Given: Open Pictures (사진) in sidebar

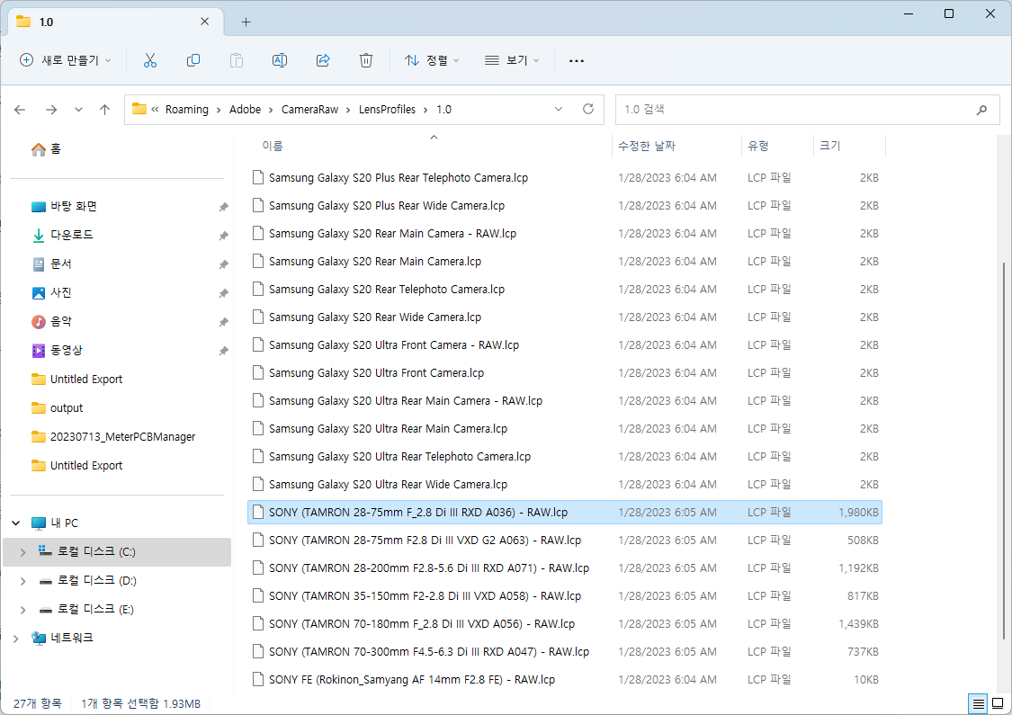Looking at the screenshot, I should coord(51,293).
